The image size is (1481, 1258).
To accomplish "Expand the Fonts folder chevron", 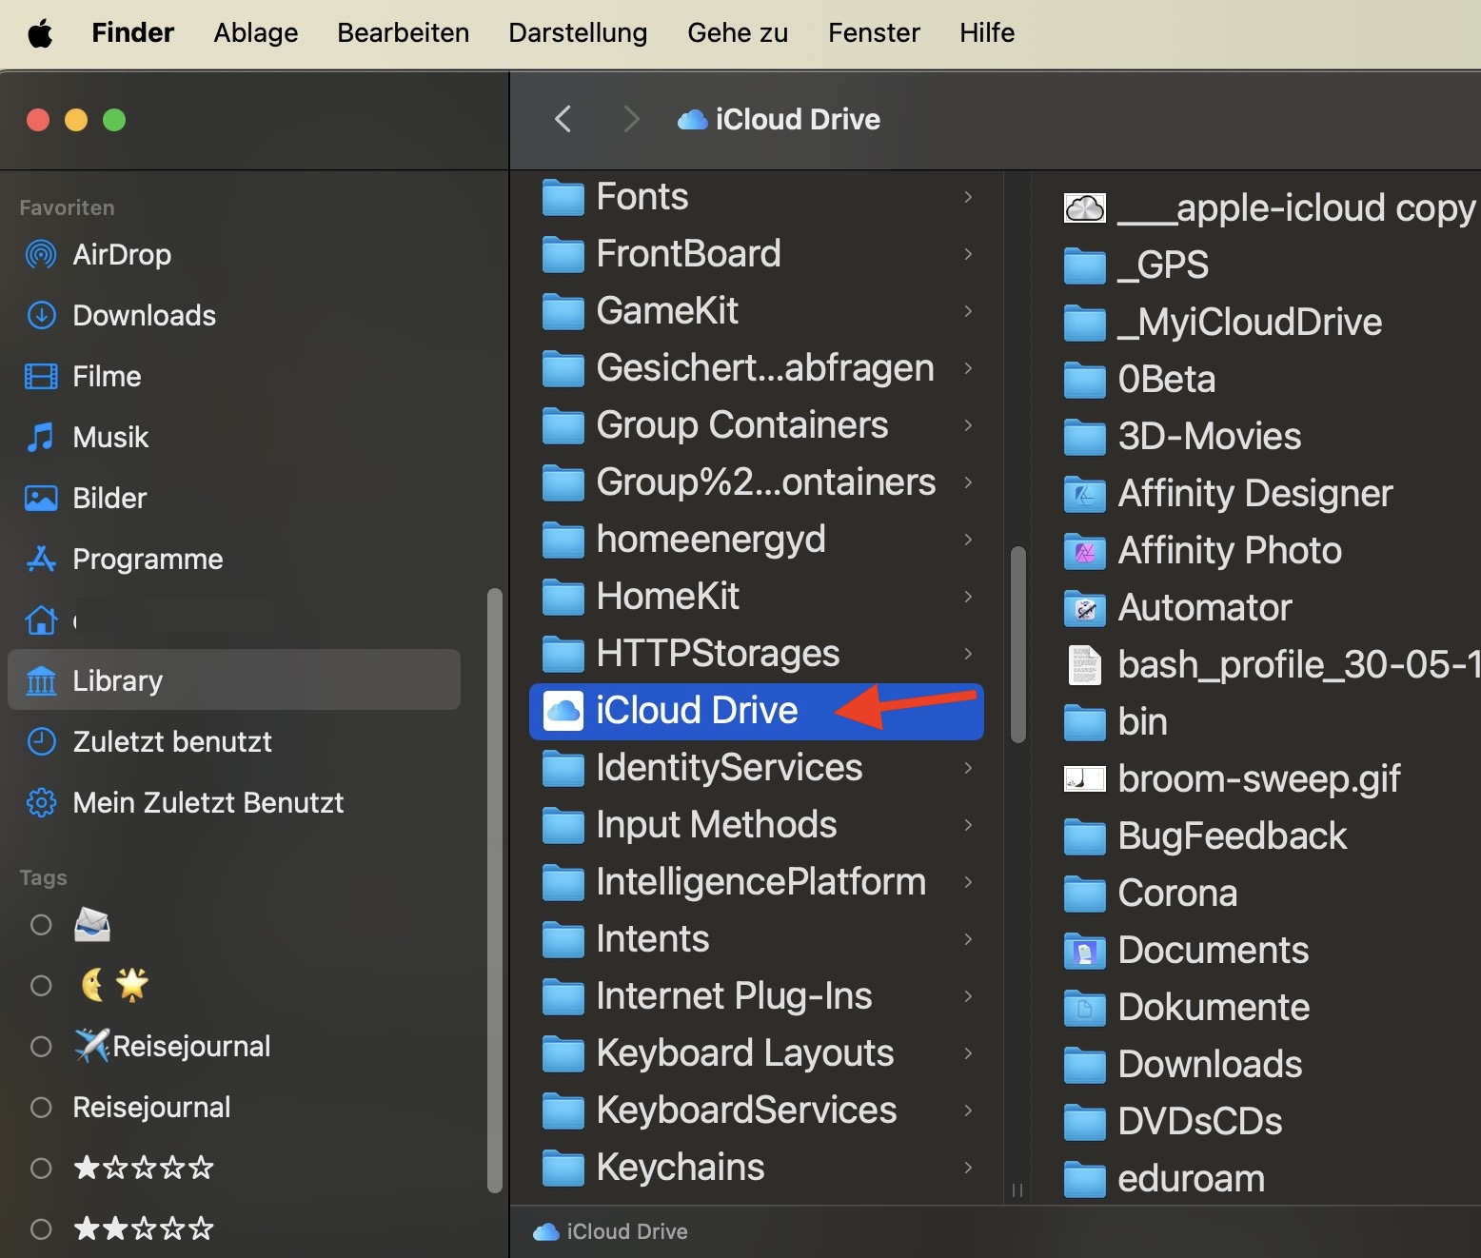I will click(968, 197).
